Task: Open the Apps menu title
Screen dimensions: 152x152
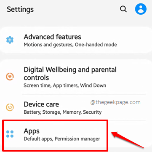Action: tap(32, 131)
